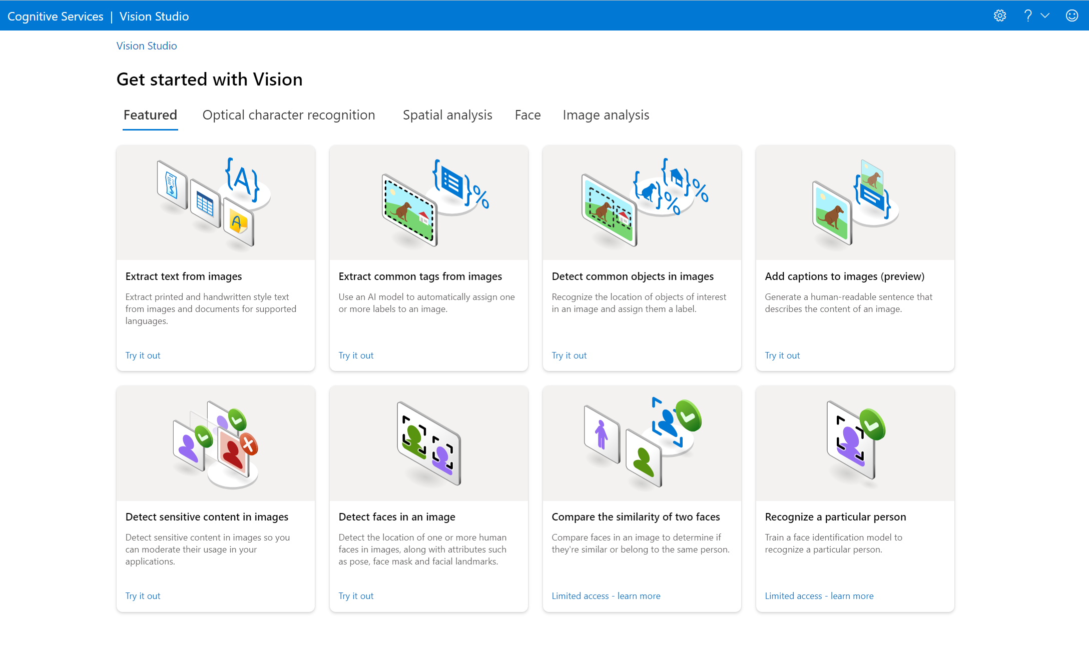This screenshot has width=1089, height=645.
Task: Select the Image analysis tab
Action: 607,115
